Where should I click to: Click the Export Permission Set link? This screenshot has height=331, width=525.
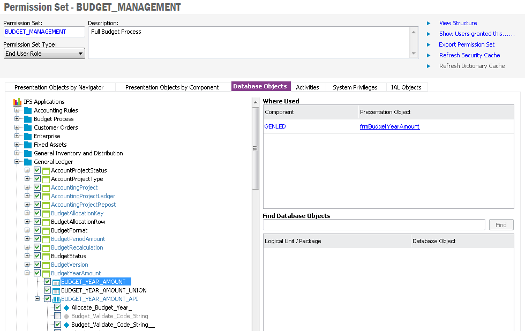pyautogui.click(x=467, y=44)
